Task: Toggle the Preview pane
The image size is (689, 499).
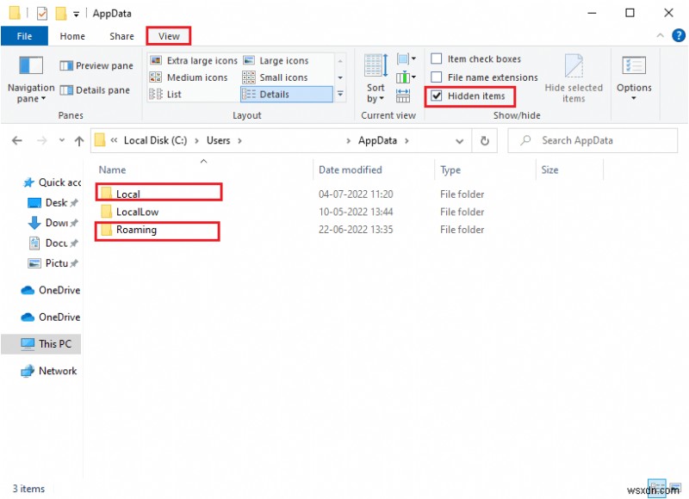Action: (x=96, y=65)
